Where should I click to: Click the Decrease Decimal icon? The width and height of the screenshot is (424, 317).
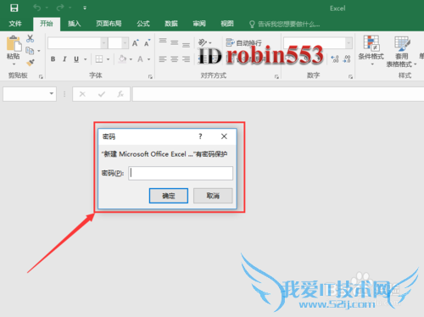coord(347,59)
